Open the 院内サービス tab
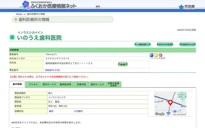Image resolution: width=205 pixels, height=128 pixels. [x=49, y=84]
